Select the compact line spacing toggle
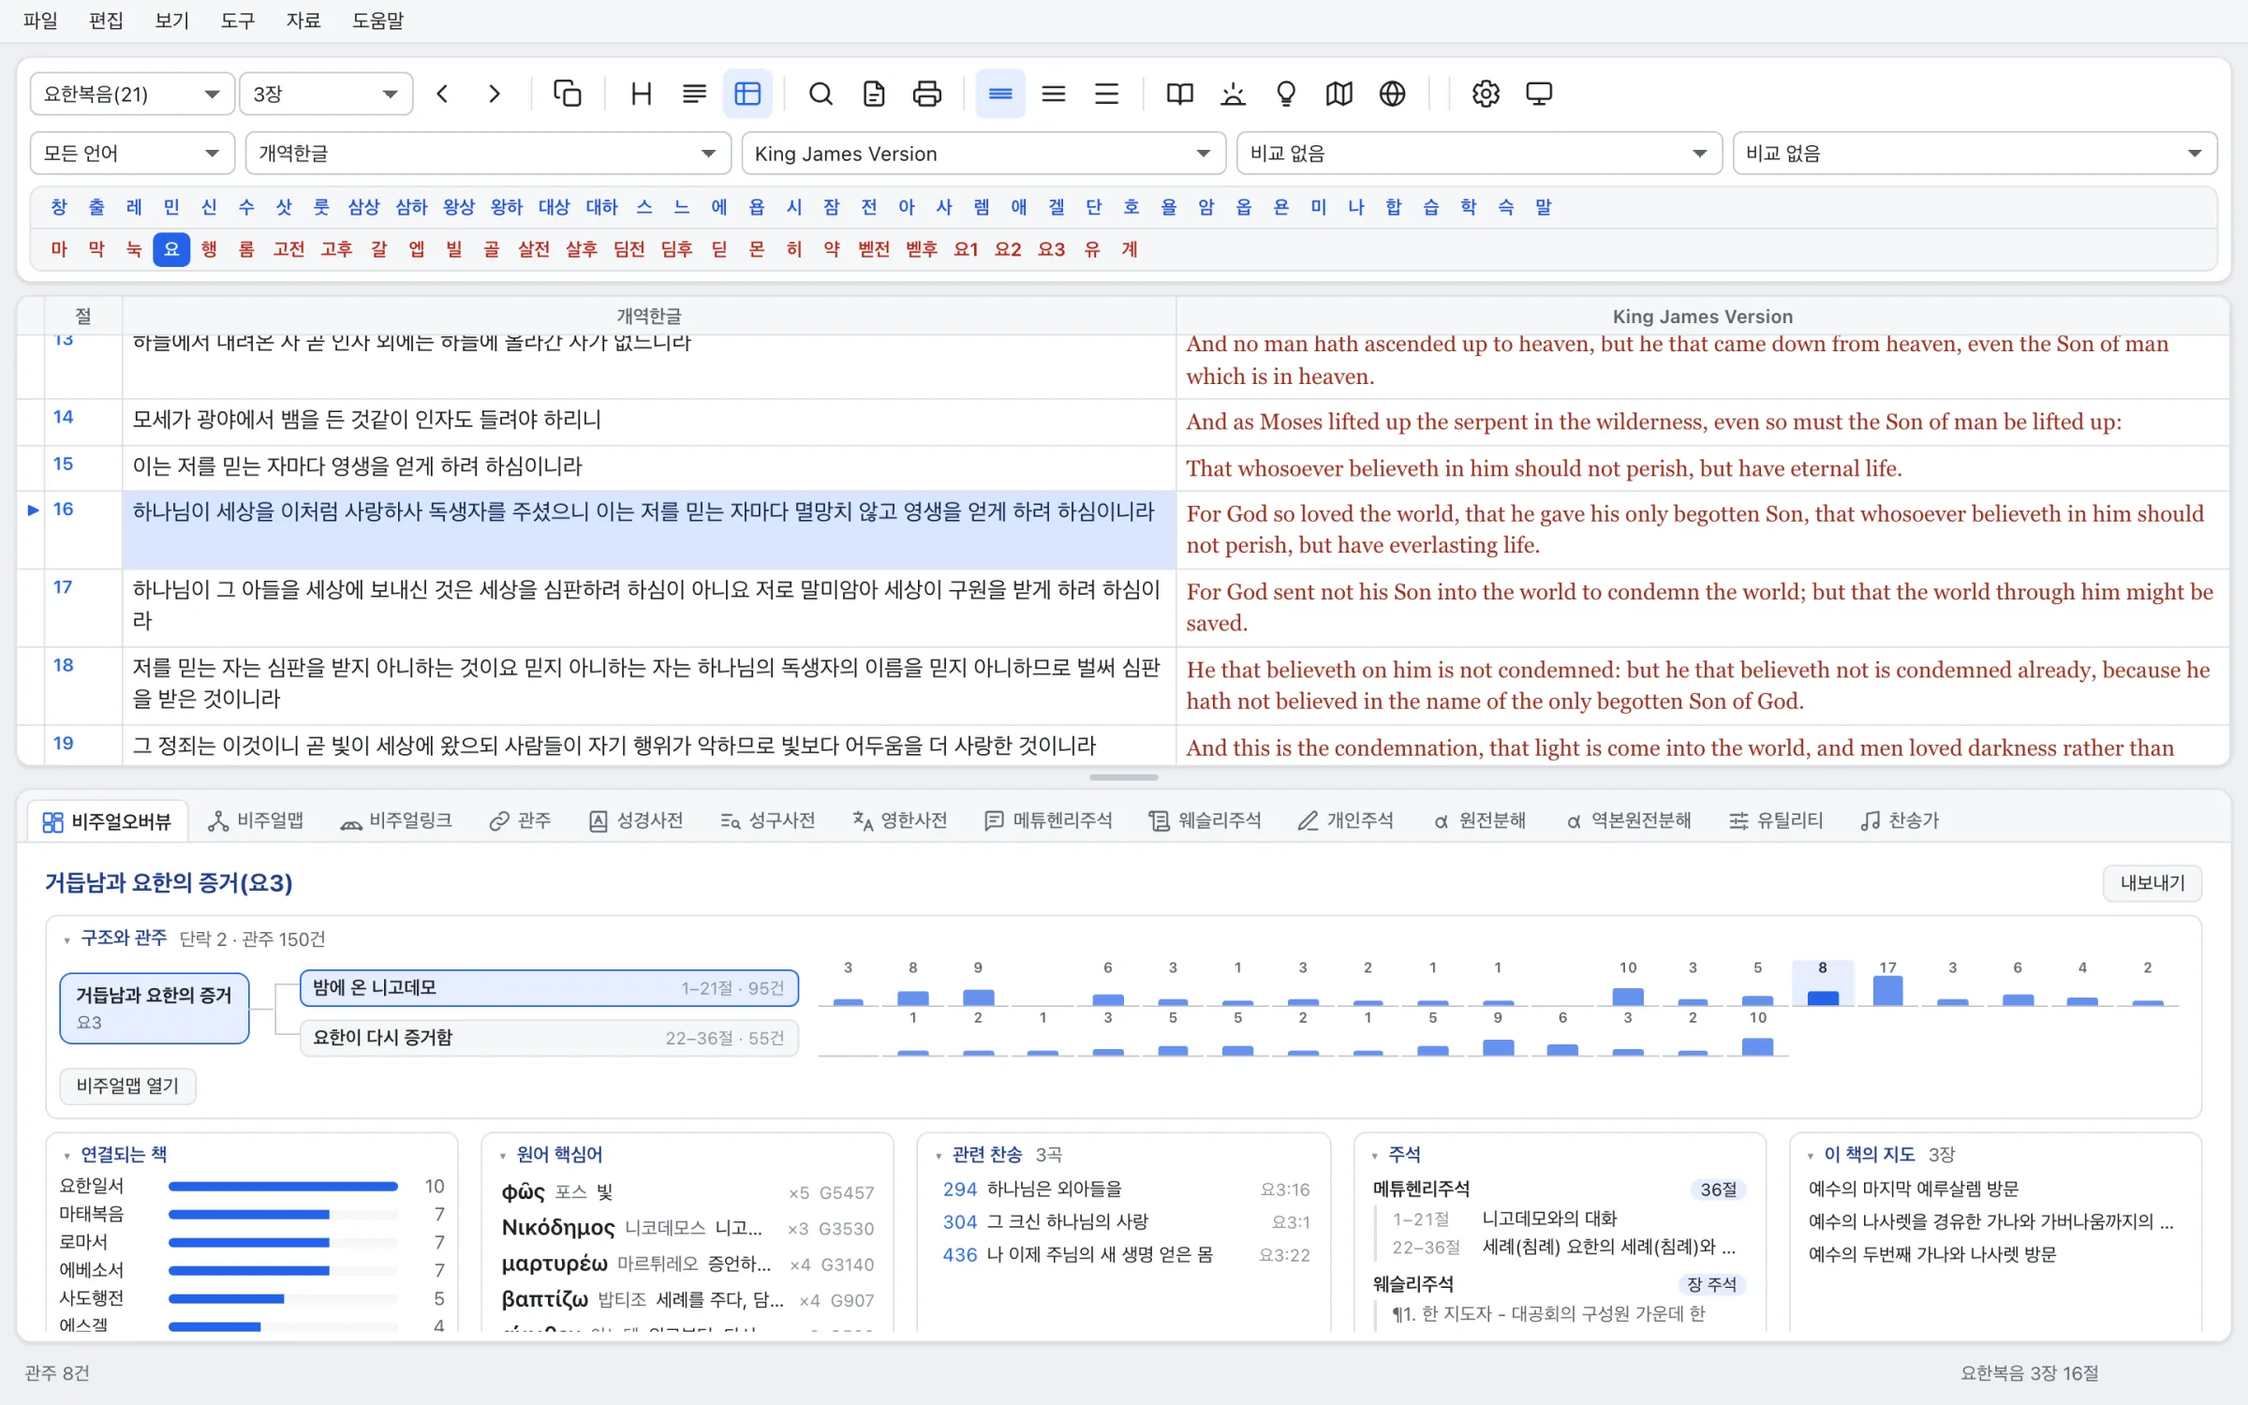The width and height of the screenshot is (2248, 1405). [1000, 94]
